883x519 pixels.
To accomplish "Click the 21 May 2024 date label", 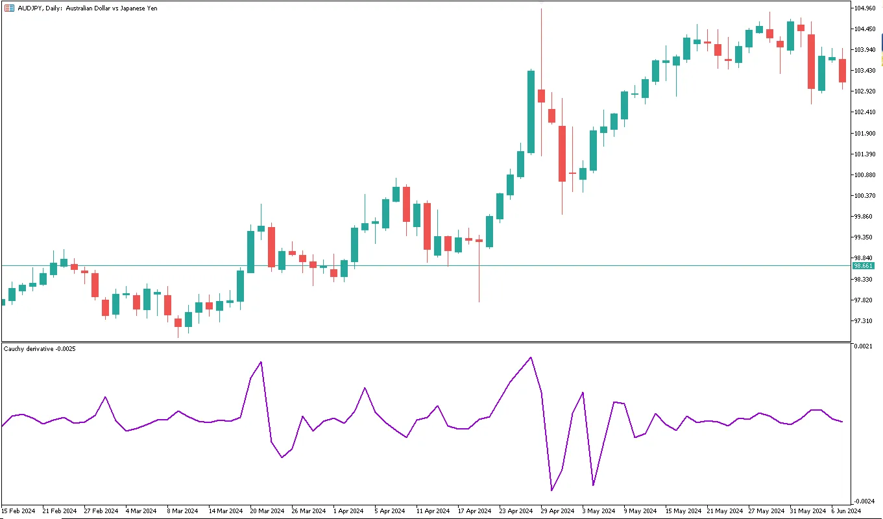I will click(724, 511).
